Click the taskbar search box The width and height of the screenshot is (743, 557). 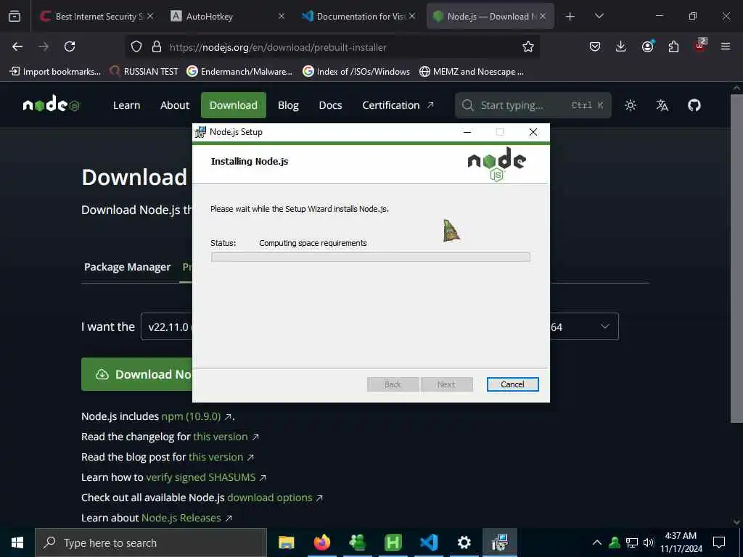pyautogui.click(x=151, y=542)
